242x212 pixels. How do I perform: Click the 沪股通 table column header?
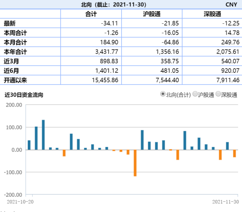click(152, 14)
